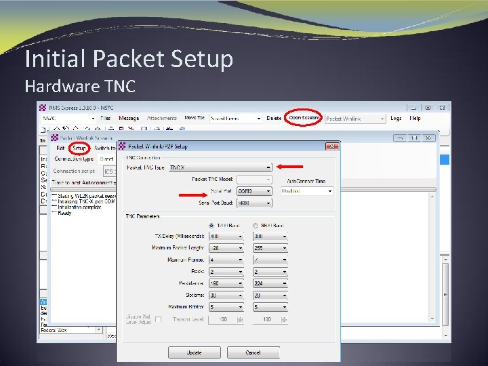
Task: Expand the Packet Winlink session type dropdown
Action: pyautogui.click(x=382, y=119)
